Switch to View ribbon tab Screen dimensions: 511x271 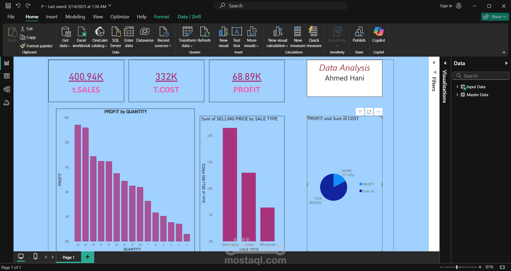[x=98, y=17]
